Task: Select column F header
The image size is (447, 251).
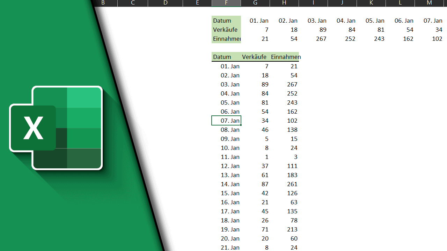Action: [226, 3]
